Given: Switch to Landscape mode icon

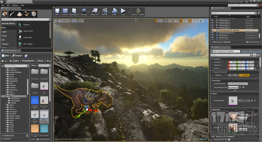Looking at the screenshot, I should 19,14.
